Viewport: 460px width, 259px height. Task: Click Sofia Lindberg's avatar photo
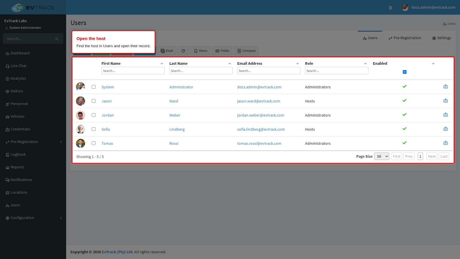(x=80, y=129)
